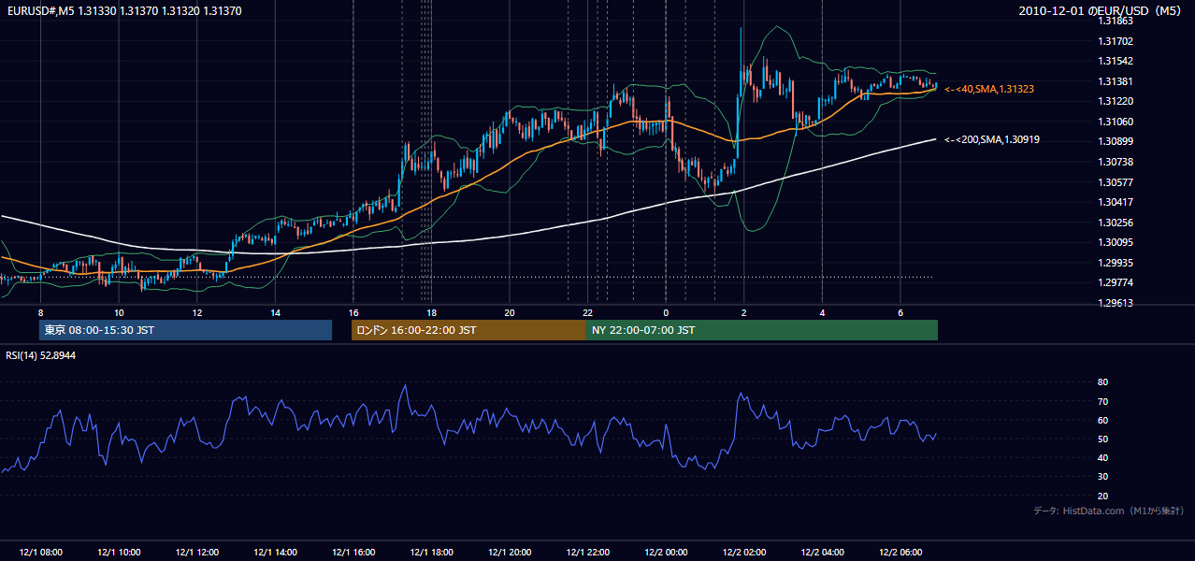Click the 12/2 00:00 bottom time label
The height and width of the screenshot is (561, 1195).
tap(666, 553)
